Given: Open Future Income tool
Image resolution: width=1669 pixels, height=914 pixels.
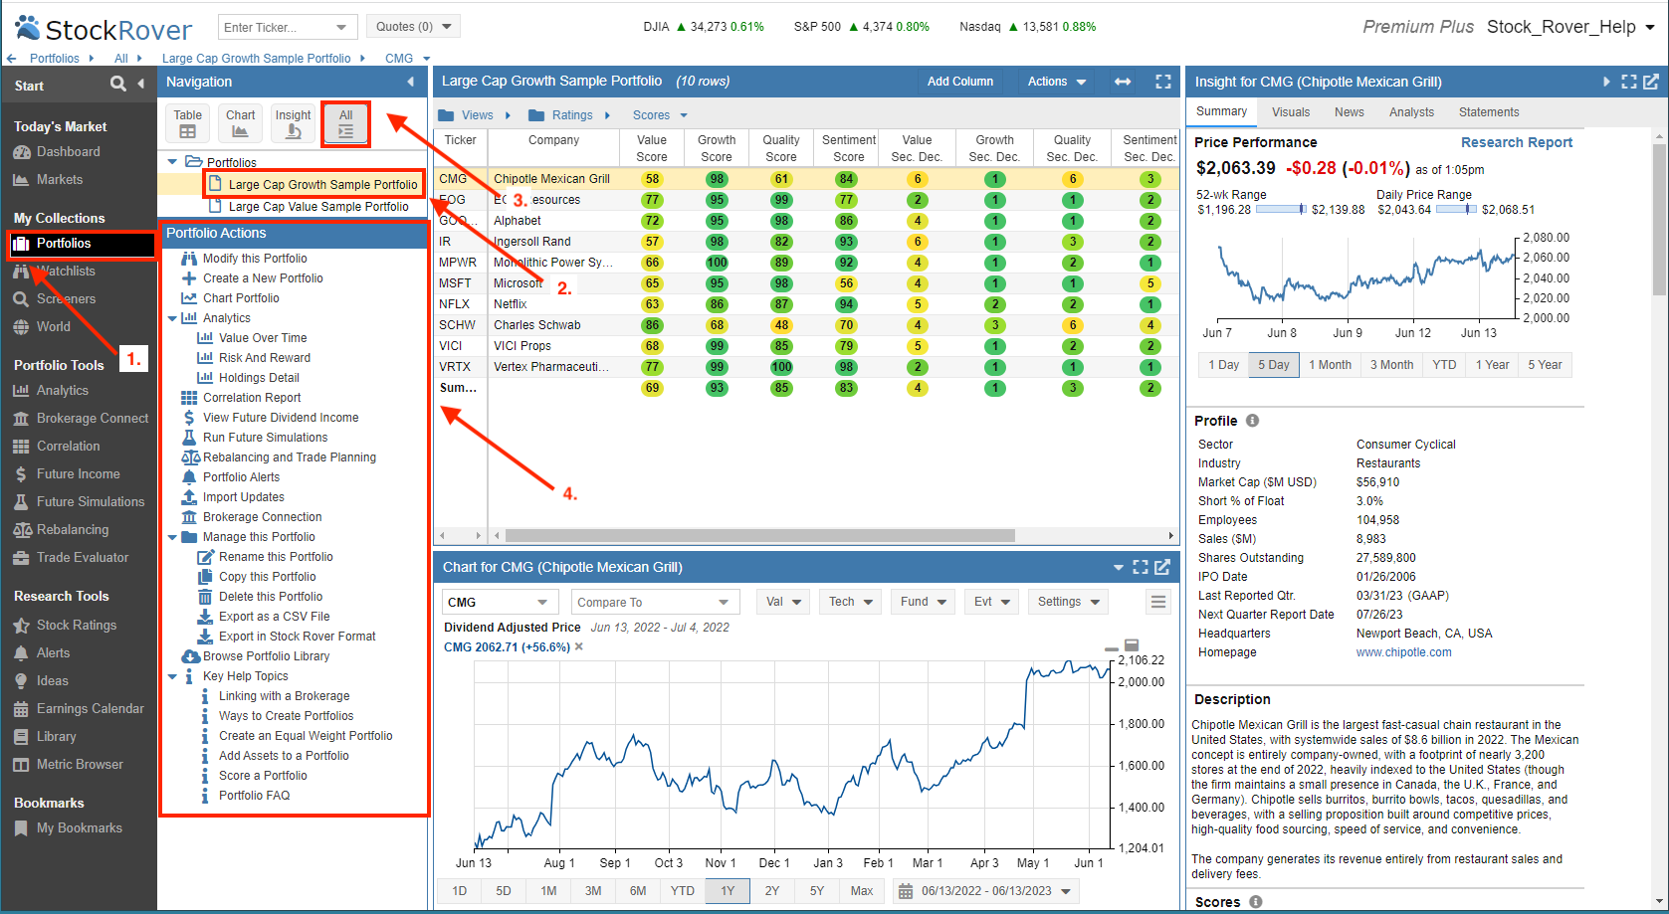Looking at the screenshot, I should (78, 473).
